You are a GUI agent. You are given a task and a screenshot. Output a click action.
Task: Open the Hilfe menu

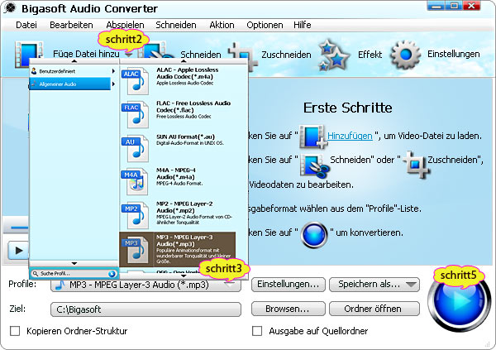pos(302,25)
